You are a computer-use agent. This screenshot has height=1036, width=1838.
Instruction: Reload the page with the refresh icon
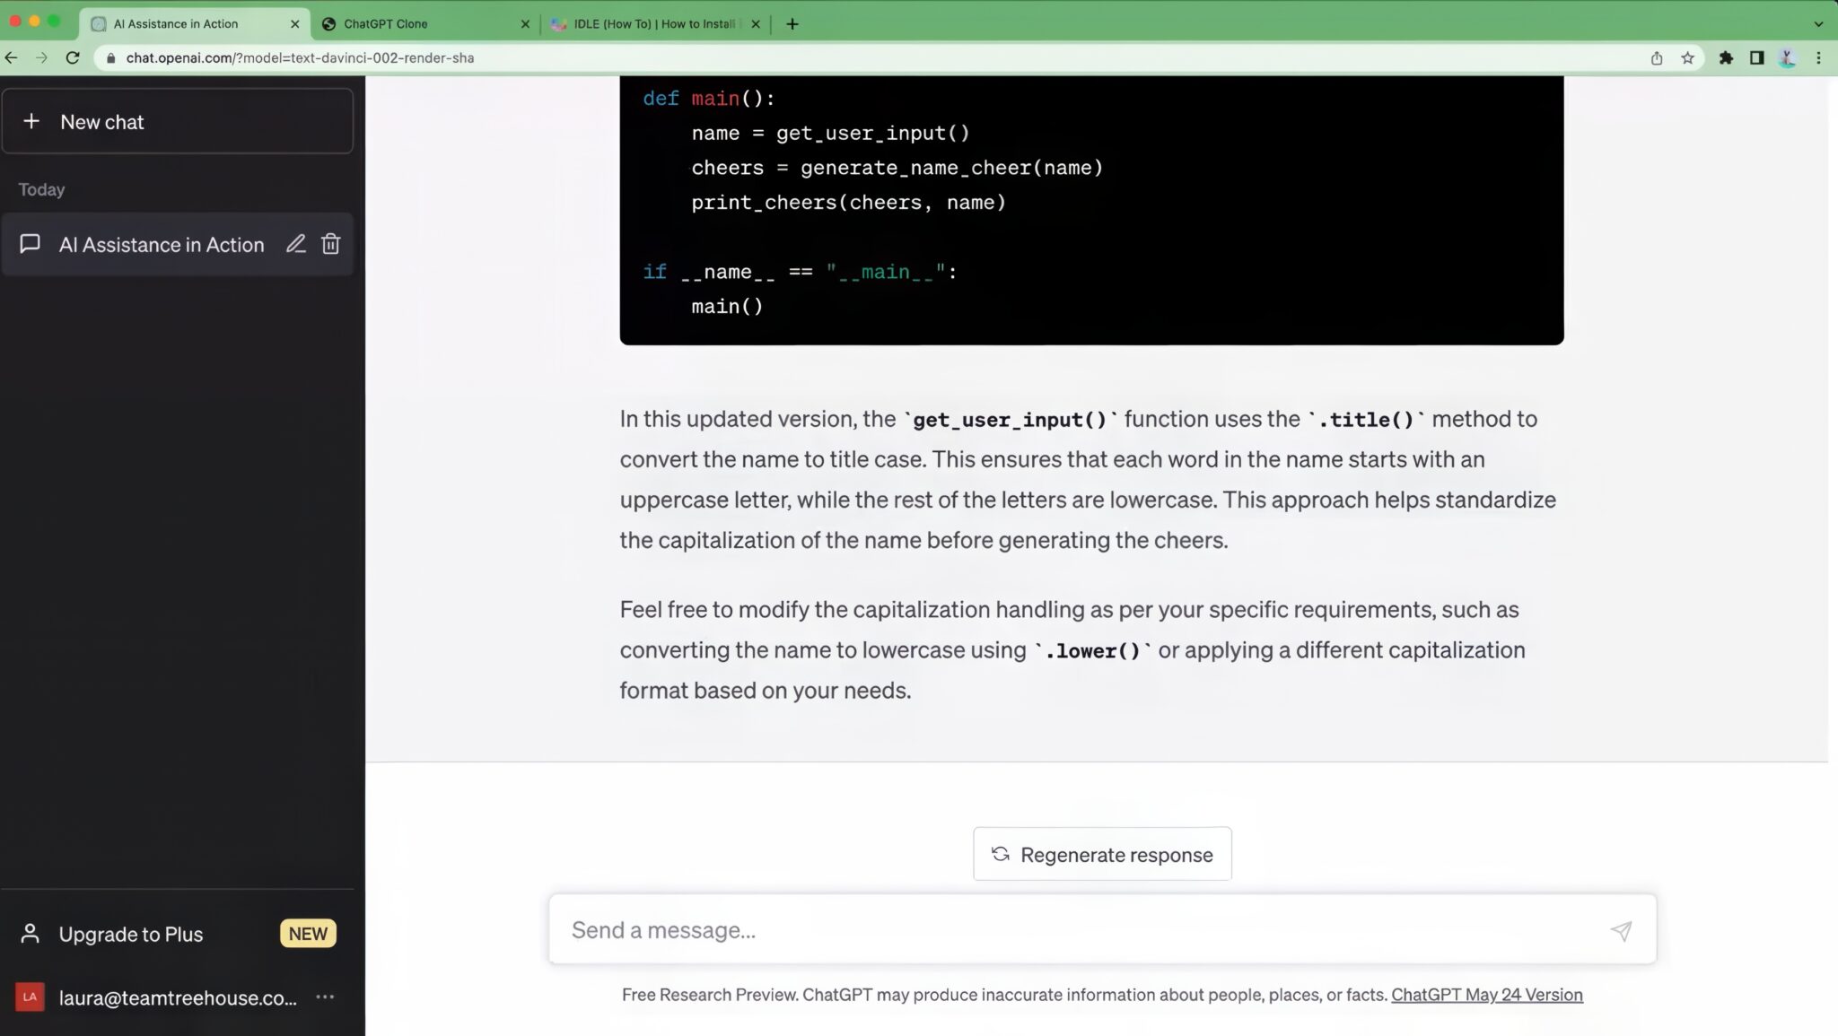(x=73, y=57)
